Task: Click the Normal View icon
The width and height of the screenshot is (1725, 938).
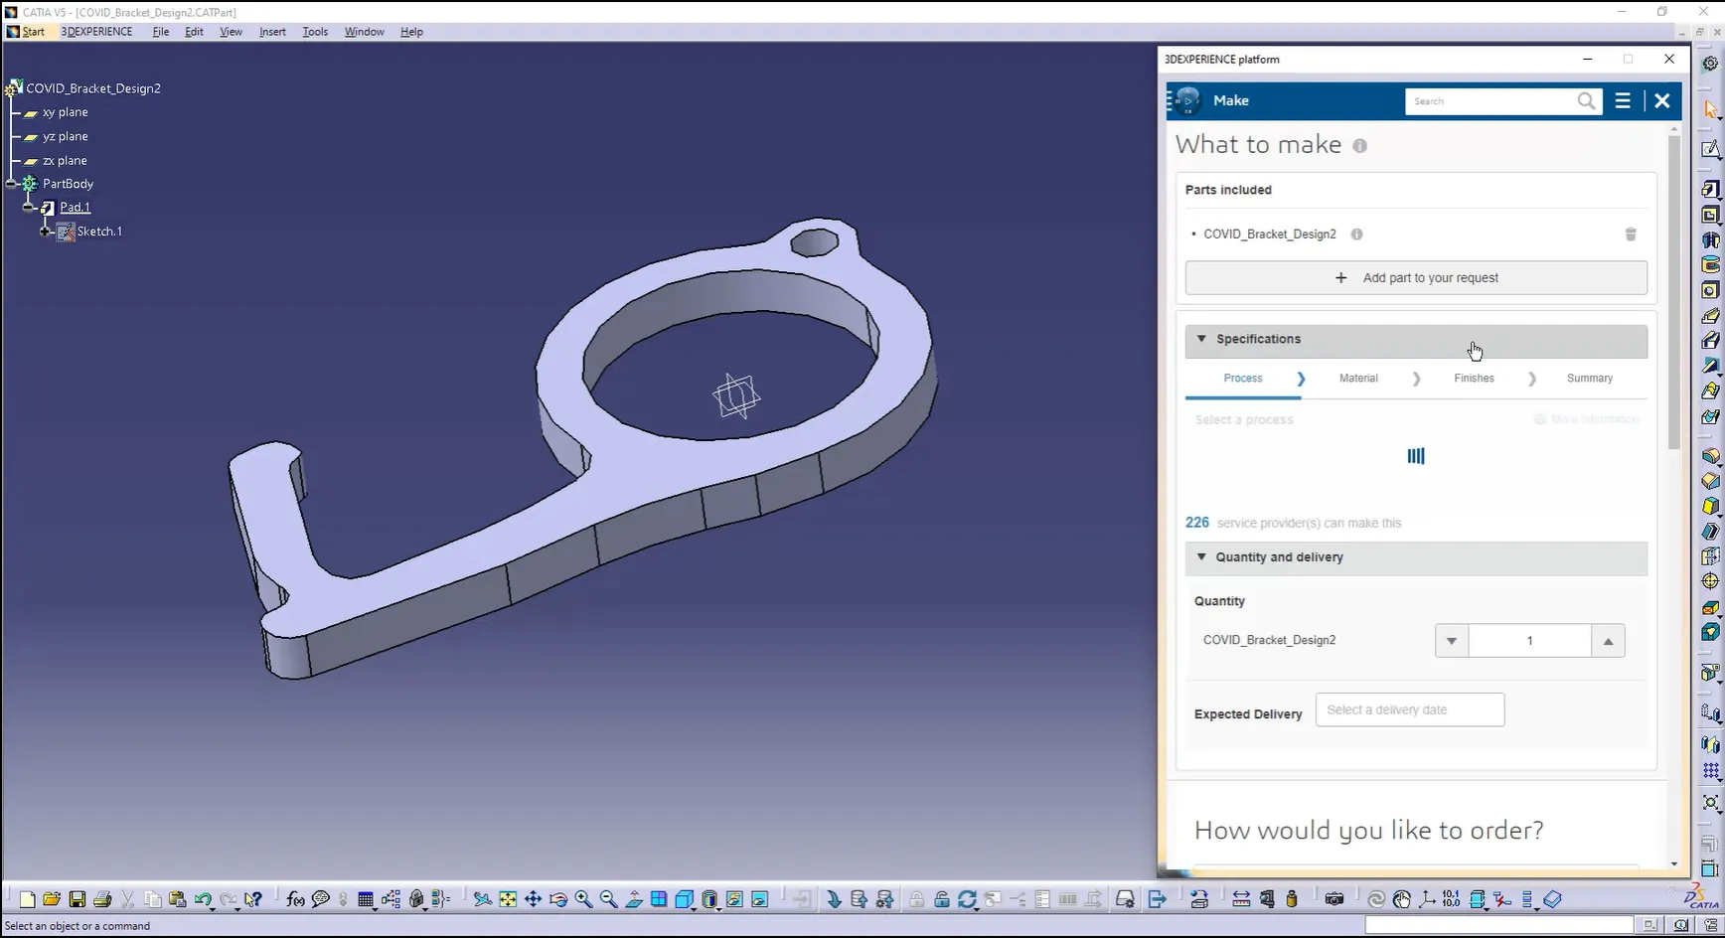Action: pyautogui.click(x=634, y=899)
